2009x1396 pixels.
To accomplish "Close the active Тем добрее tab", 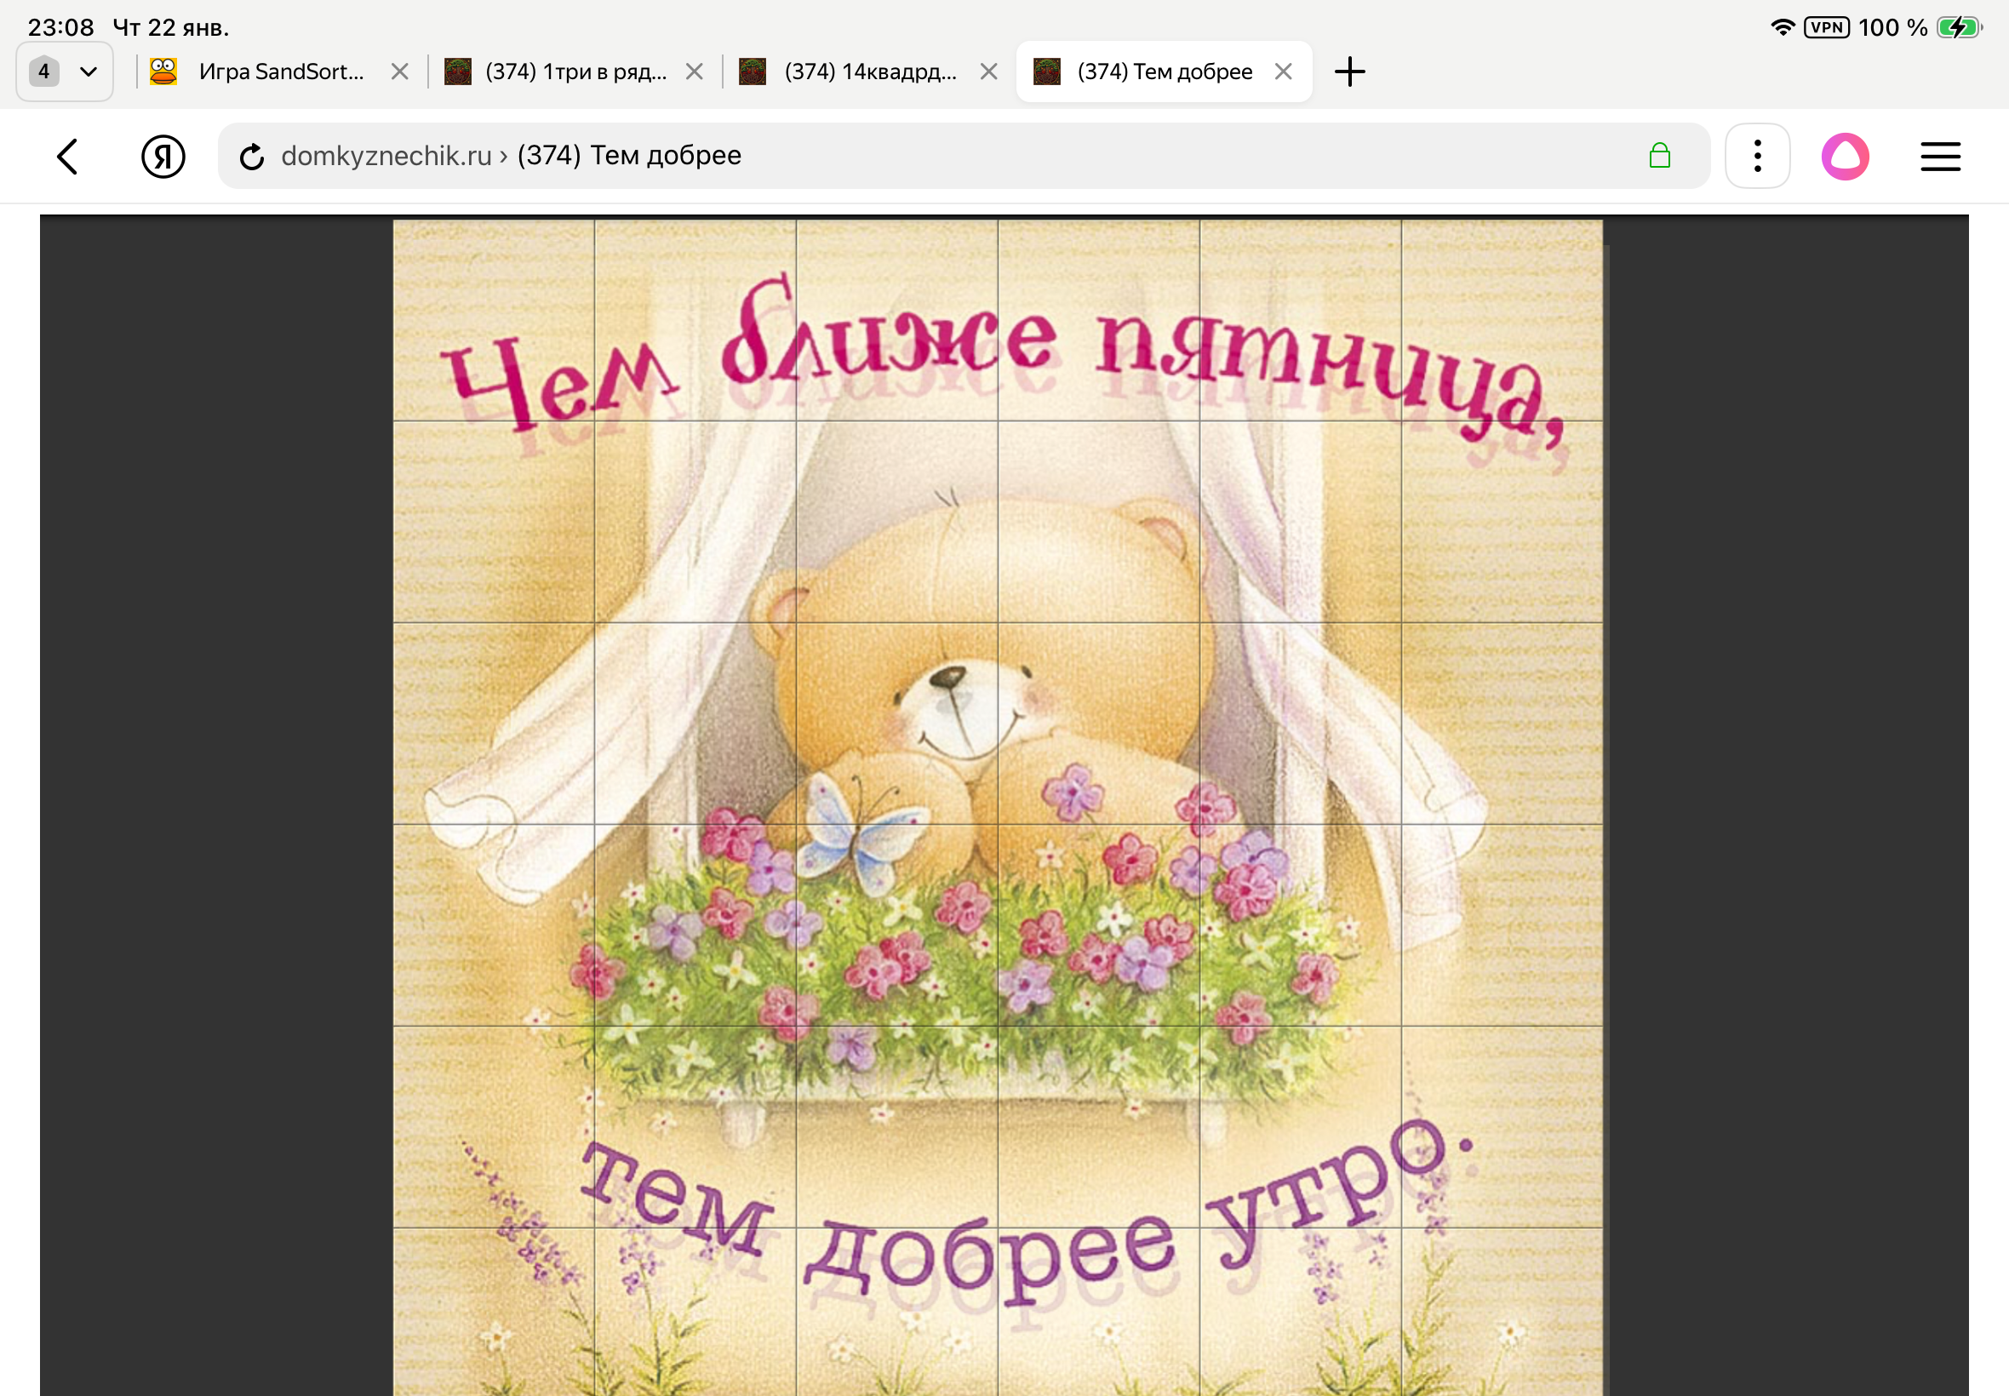I will [x=1282, y=71].
